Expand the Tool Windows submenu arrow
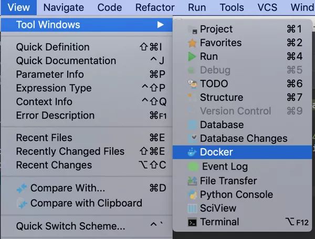This screenshot has height=239, width=315. pyautogui.click(x=160, y=25)
